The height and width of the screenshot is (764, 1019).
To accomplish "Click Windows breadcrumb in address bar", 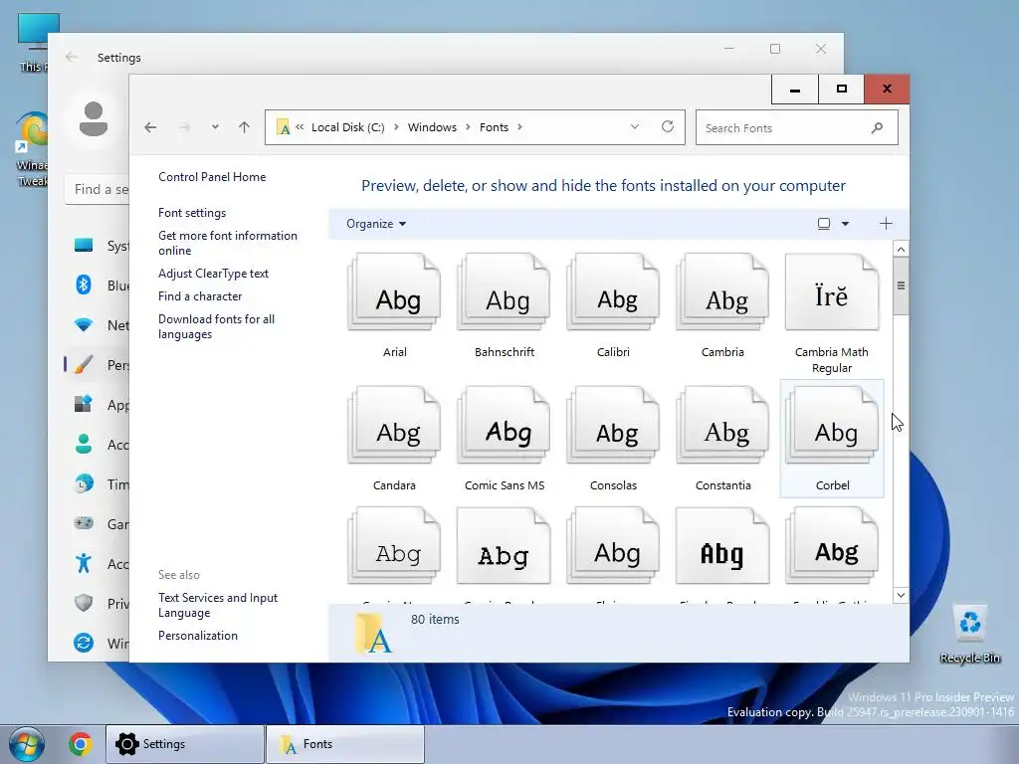I will click(x=432, y=127).
